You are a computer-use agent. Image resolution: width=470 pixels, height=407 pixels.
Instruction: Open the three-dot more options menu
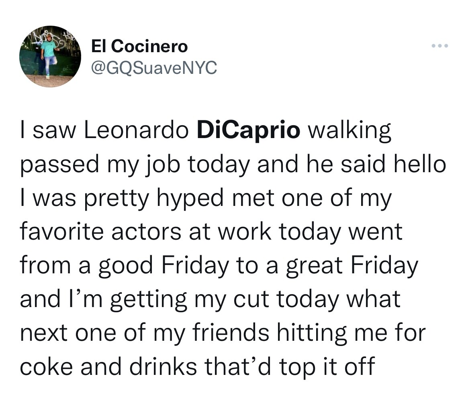(440, 46)
